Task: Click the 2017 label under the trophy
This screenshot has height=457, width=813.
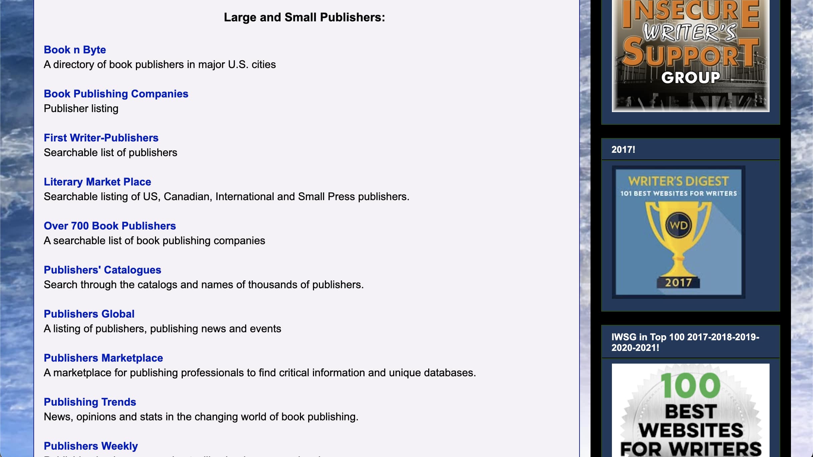Action: coord(678,283)
